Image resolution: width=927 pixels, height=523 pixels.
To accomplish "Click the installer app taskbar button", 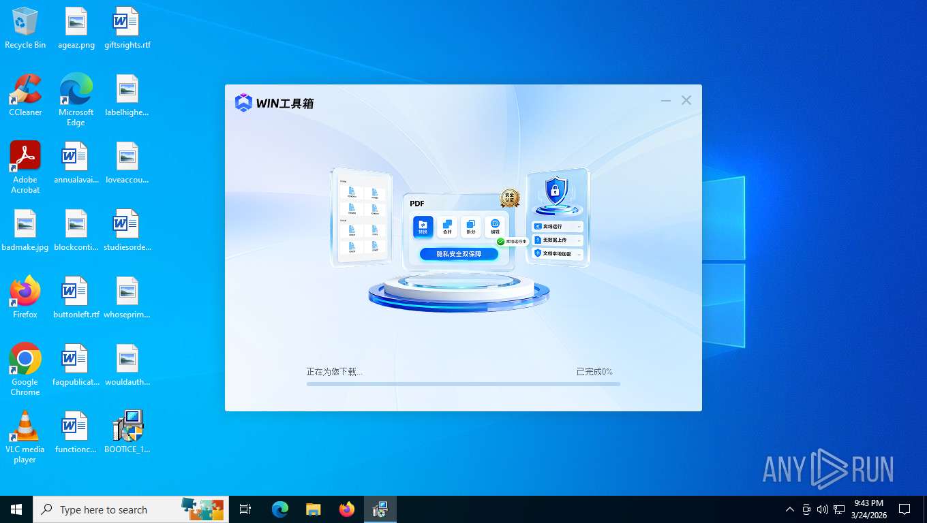I will tap(380, 509).
